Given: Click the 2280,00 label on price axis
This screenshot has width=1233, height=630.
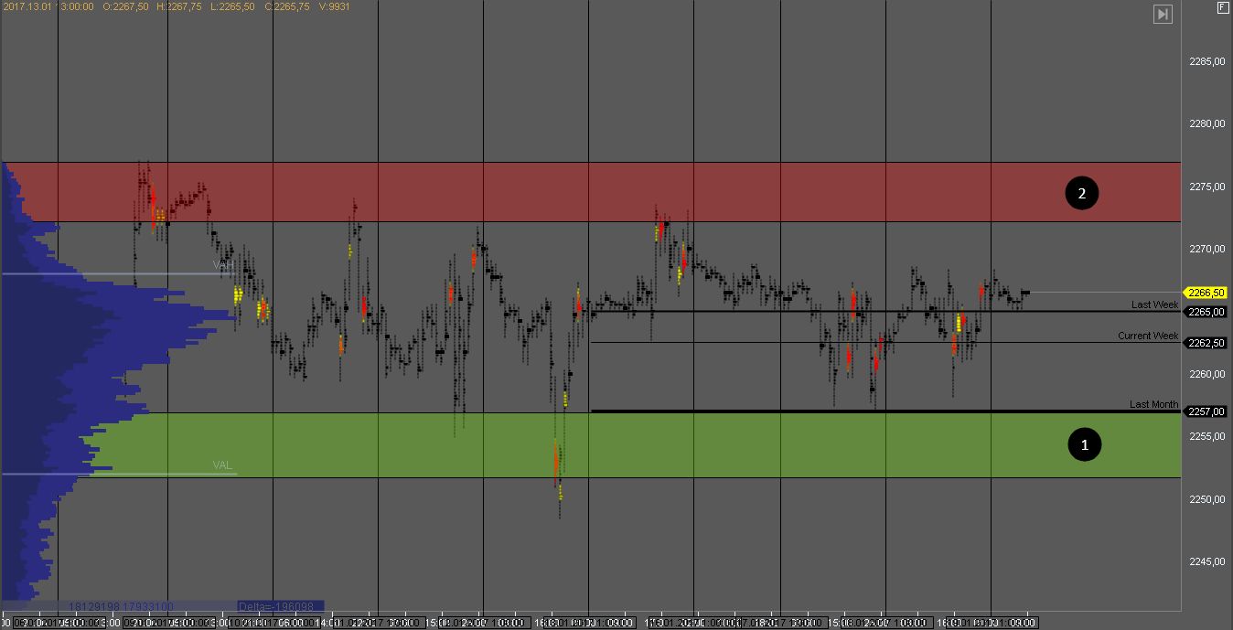Looking at the screenshot, I should click(1206, 123).
